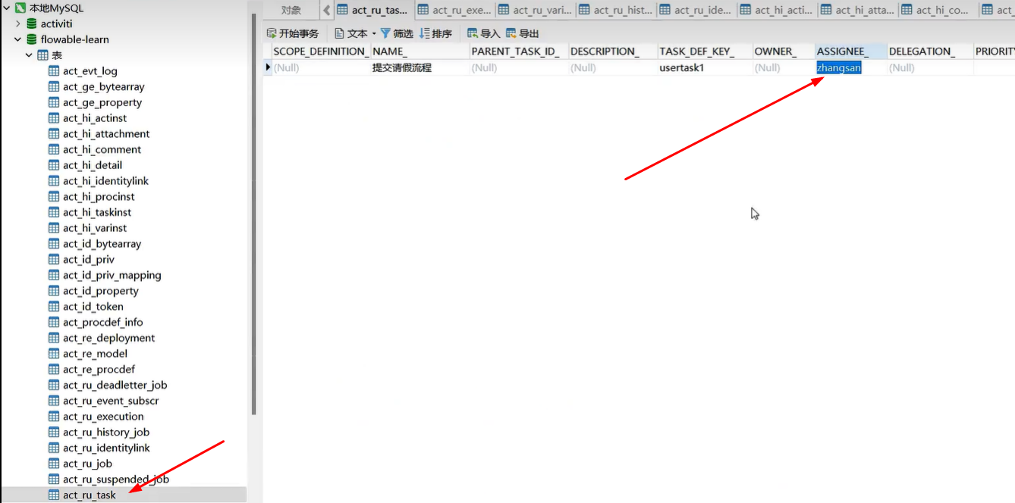Viewport: 1015px width, 503px height.
Task: Click the act_hi_detail table icon
Action: 54,165
